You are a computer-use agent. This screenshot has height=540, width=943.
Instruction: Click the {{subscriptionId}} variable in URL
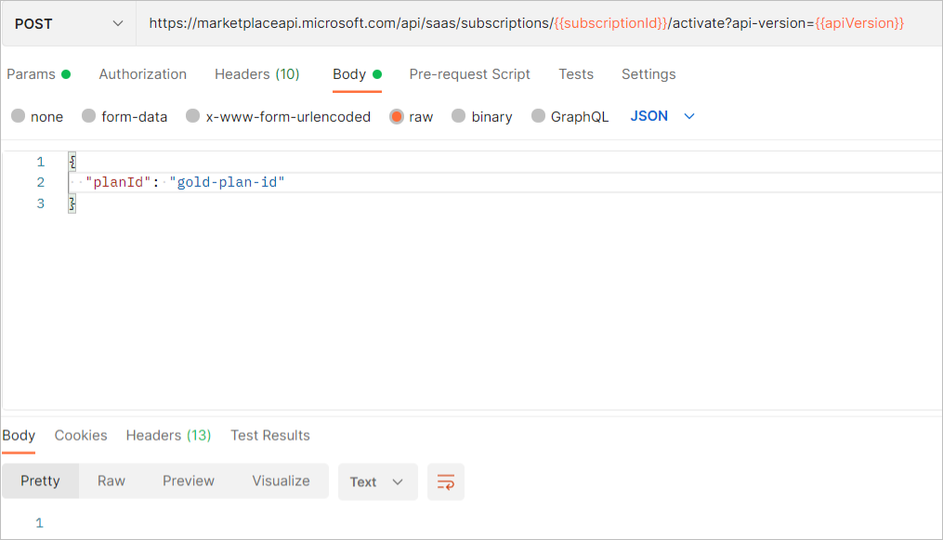coord(610,23)
